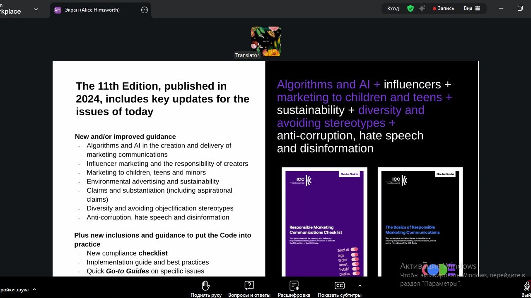Show captions with the CC icon
The image size is (531, 298).
tap(339, 286)
